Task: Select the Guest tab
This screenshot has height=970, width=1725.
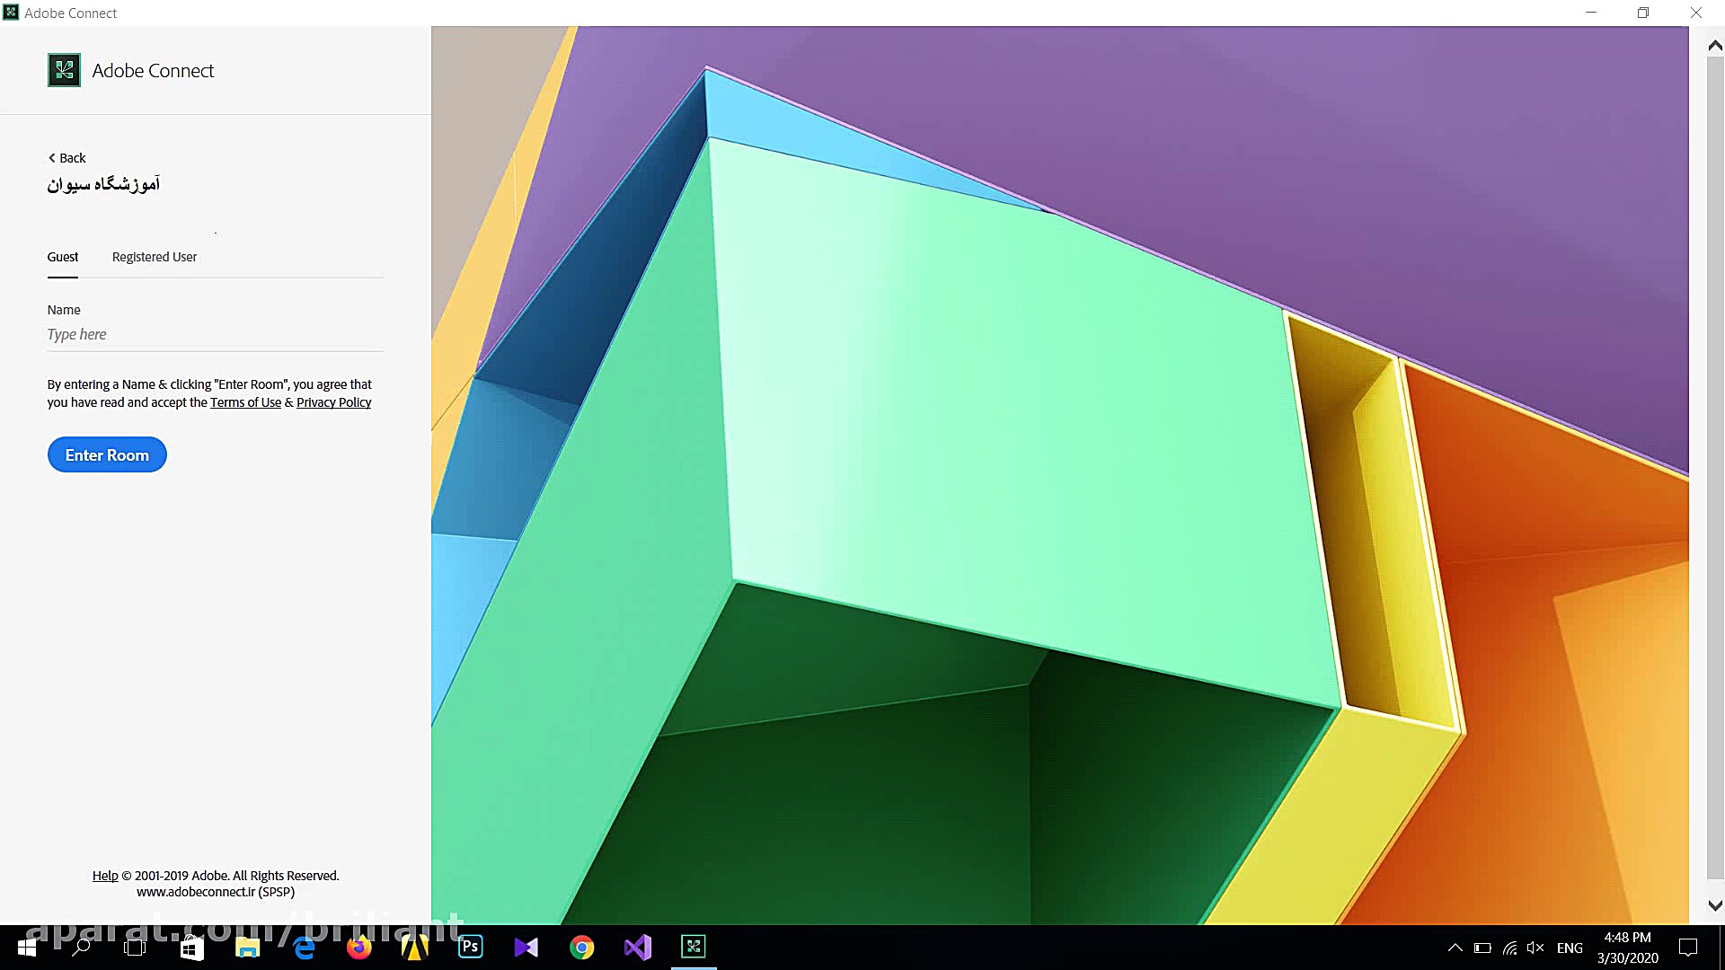Action: click(63, 257)
